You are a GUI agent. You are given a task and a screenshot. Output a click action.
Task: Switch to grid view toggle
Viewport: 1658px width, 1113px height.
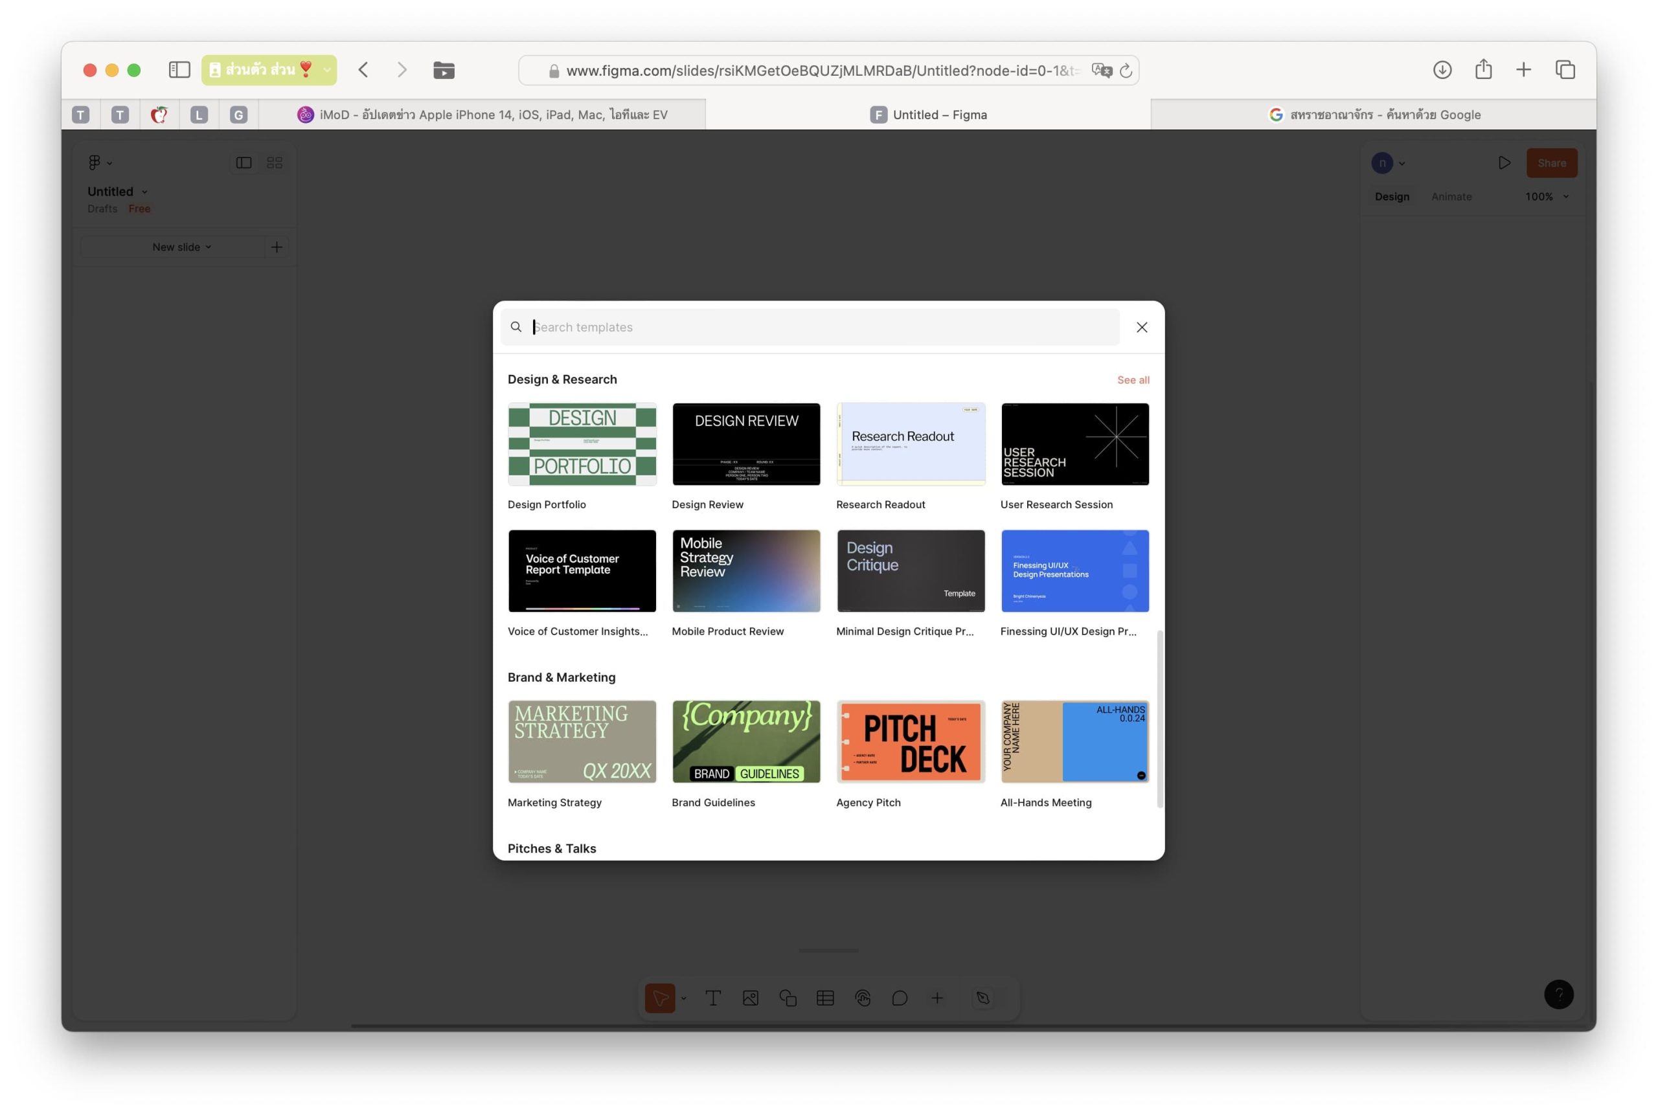(275, 163)
